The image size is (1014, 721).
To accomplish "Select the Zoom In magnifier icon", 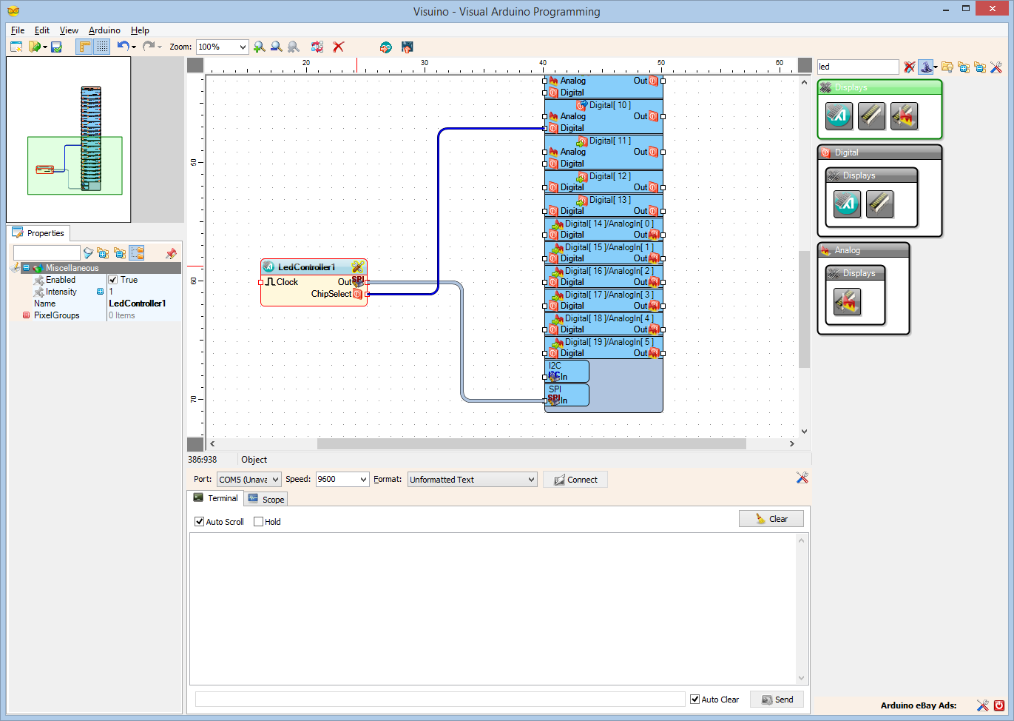I will pyautogui.click(x=259, y=47).
